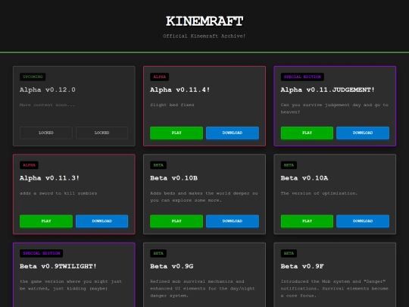Play Beta v0.10B

coord(176,221)
